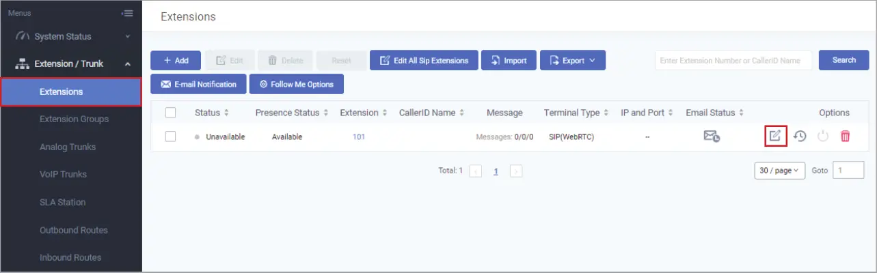Click the Goto page number field
Image resolution: width=877 pixels, height=273 pixels.
coord(848,171)
